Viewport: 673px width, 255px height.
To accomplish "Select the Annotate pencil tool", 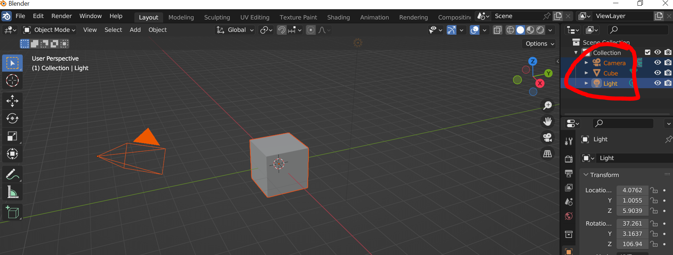I will [12, 174].
